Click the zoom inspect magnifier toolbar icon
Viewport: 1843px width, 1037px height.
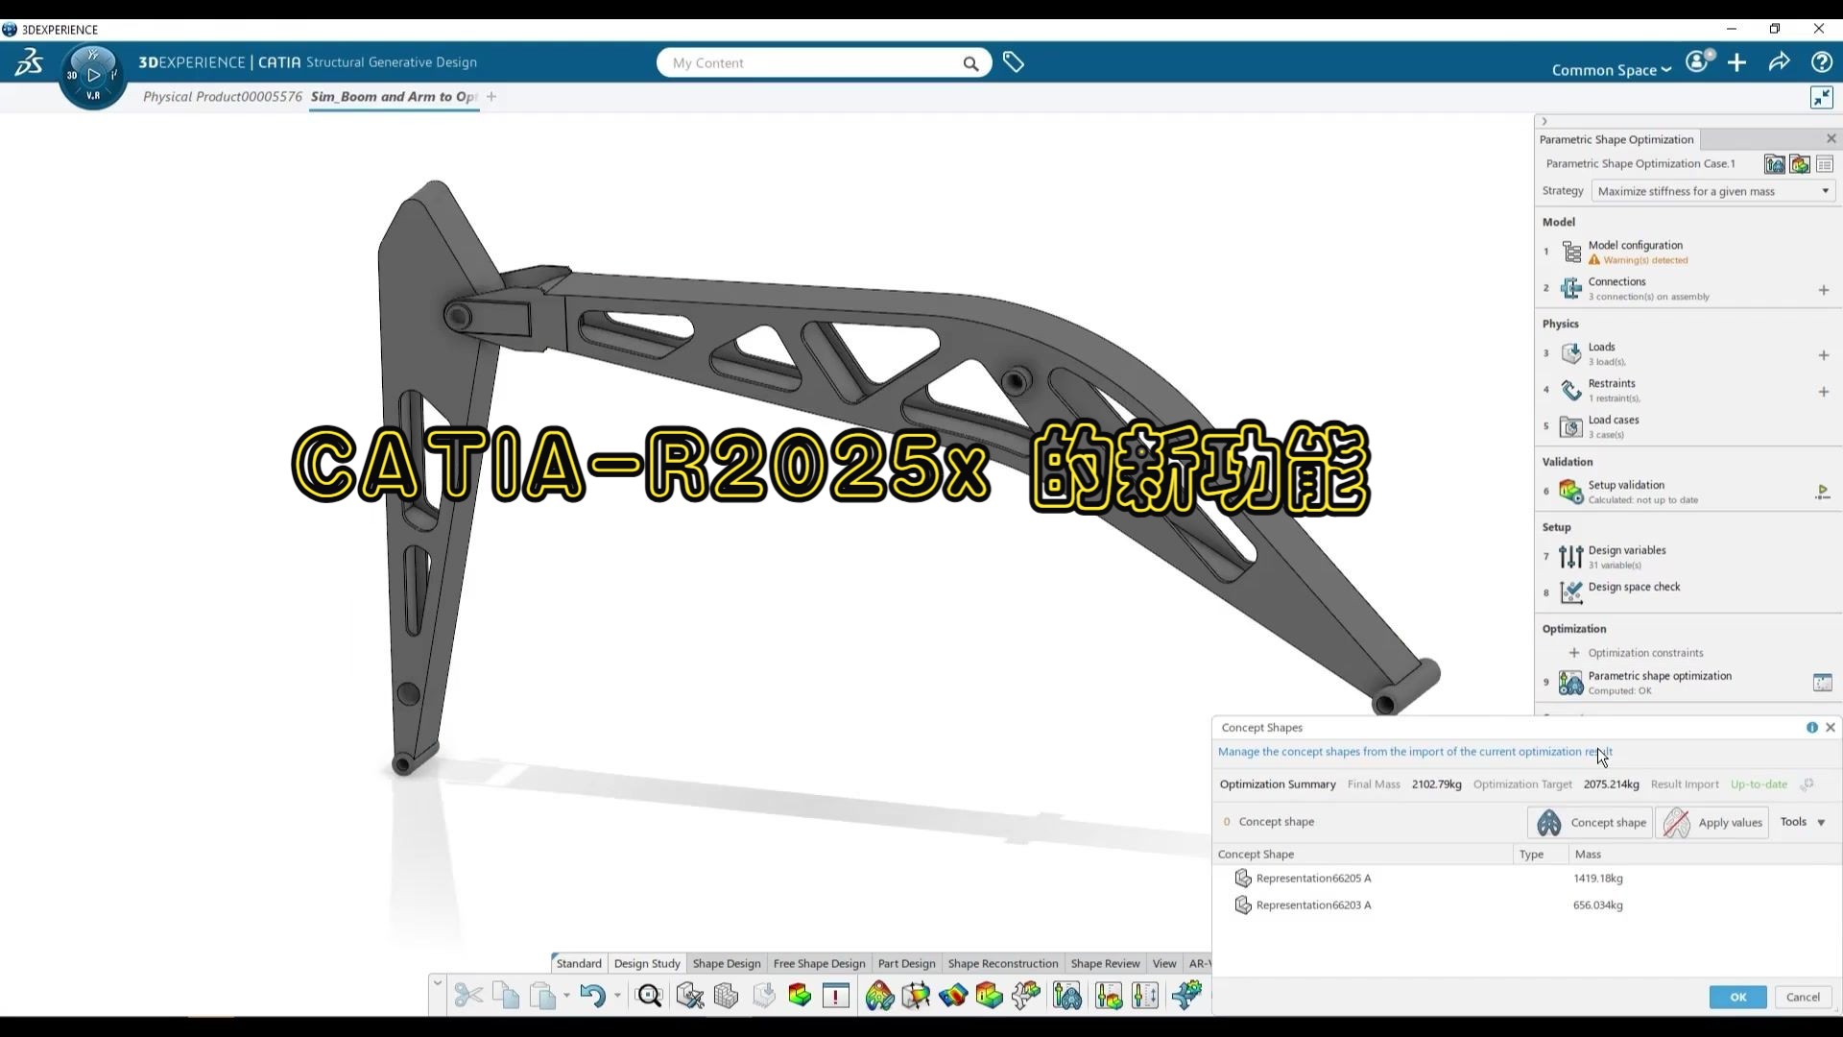click(x=650, y=995)
